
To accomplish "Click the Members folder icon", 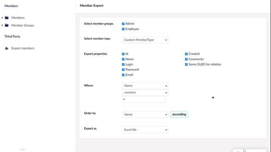I will click(7, 18).
